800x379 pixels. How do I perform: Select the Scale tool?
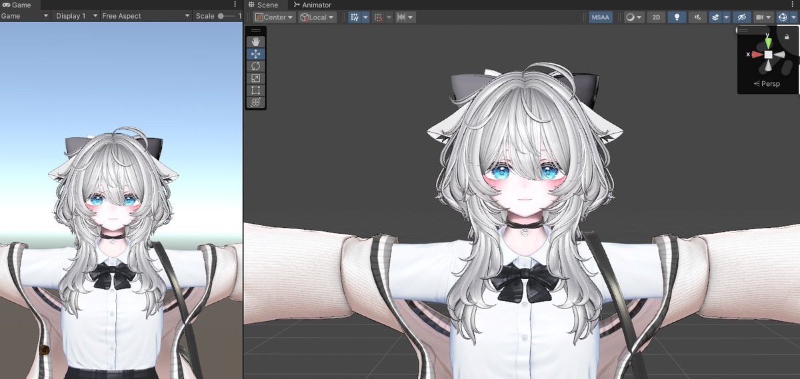[255, 78]
